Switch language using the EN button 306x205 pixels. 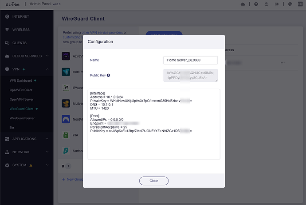[300, 4]
